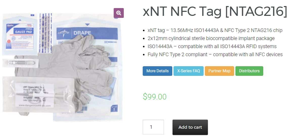Select the compatible RFID systems bullet

coord(212,47)
